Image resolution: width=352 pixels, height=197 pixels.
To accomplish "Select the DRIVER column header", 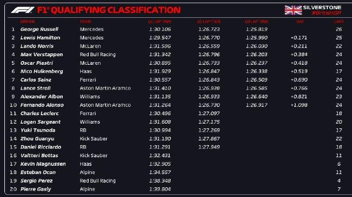I will coord(28,22).
